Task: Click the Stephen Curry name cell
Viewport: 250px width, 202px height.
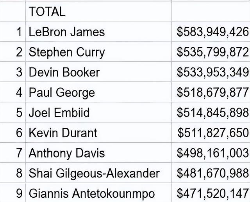Action: [98, 52]
